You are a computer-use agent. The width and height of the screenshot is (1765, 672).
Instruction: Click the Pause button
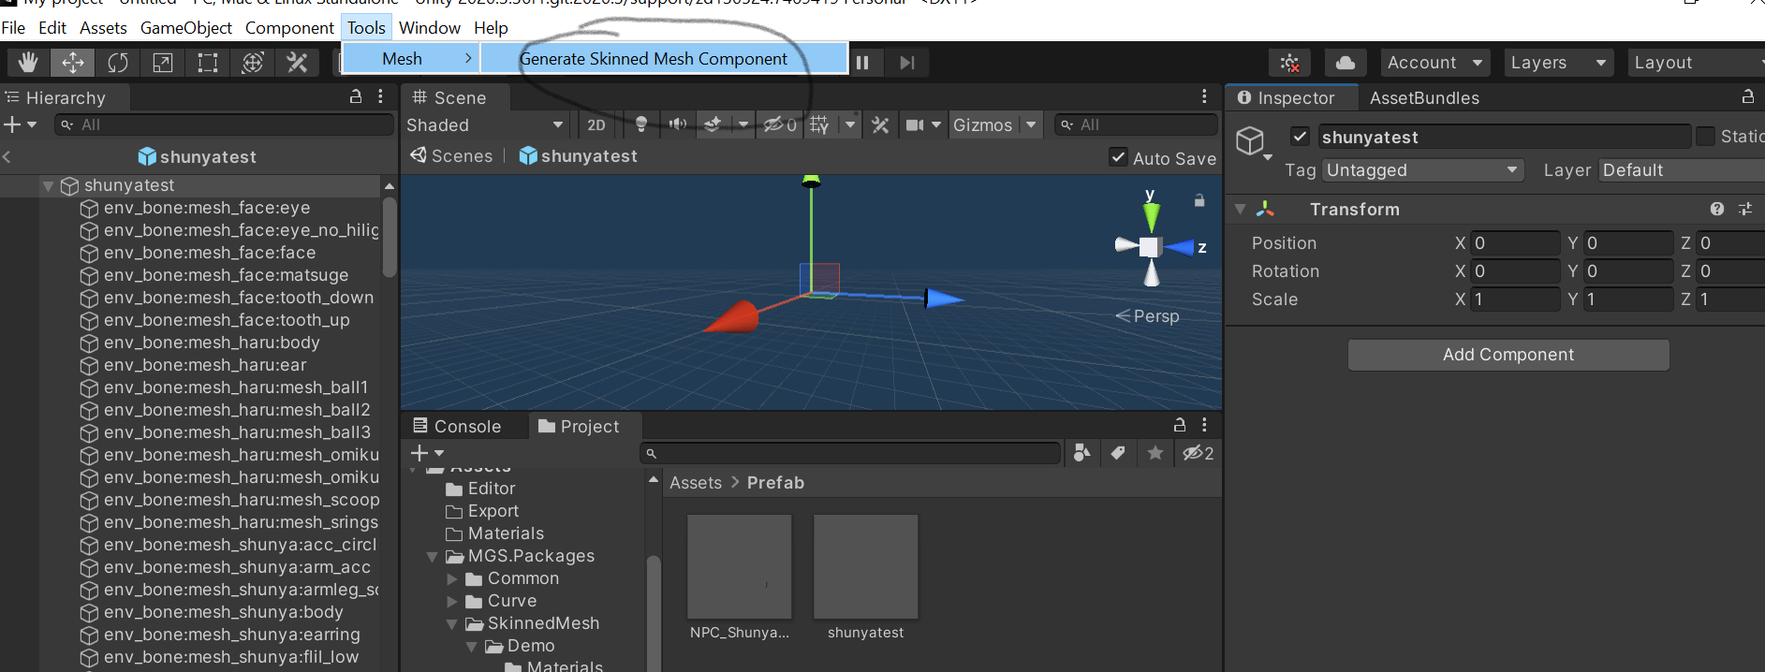pyautogui.click(x=862, y=63)
